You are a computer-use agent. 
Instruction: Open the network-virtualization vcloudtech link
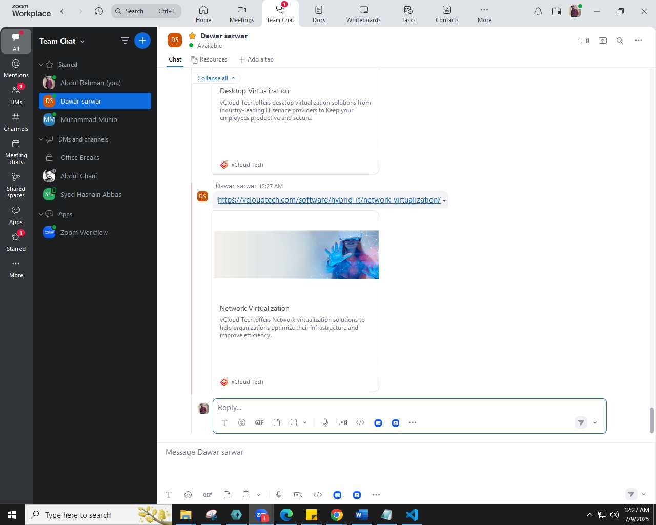click(329, 200)
